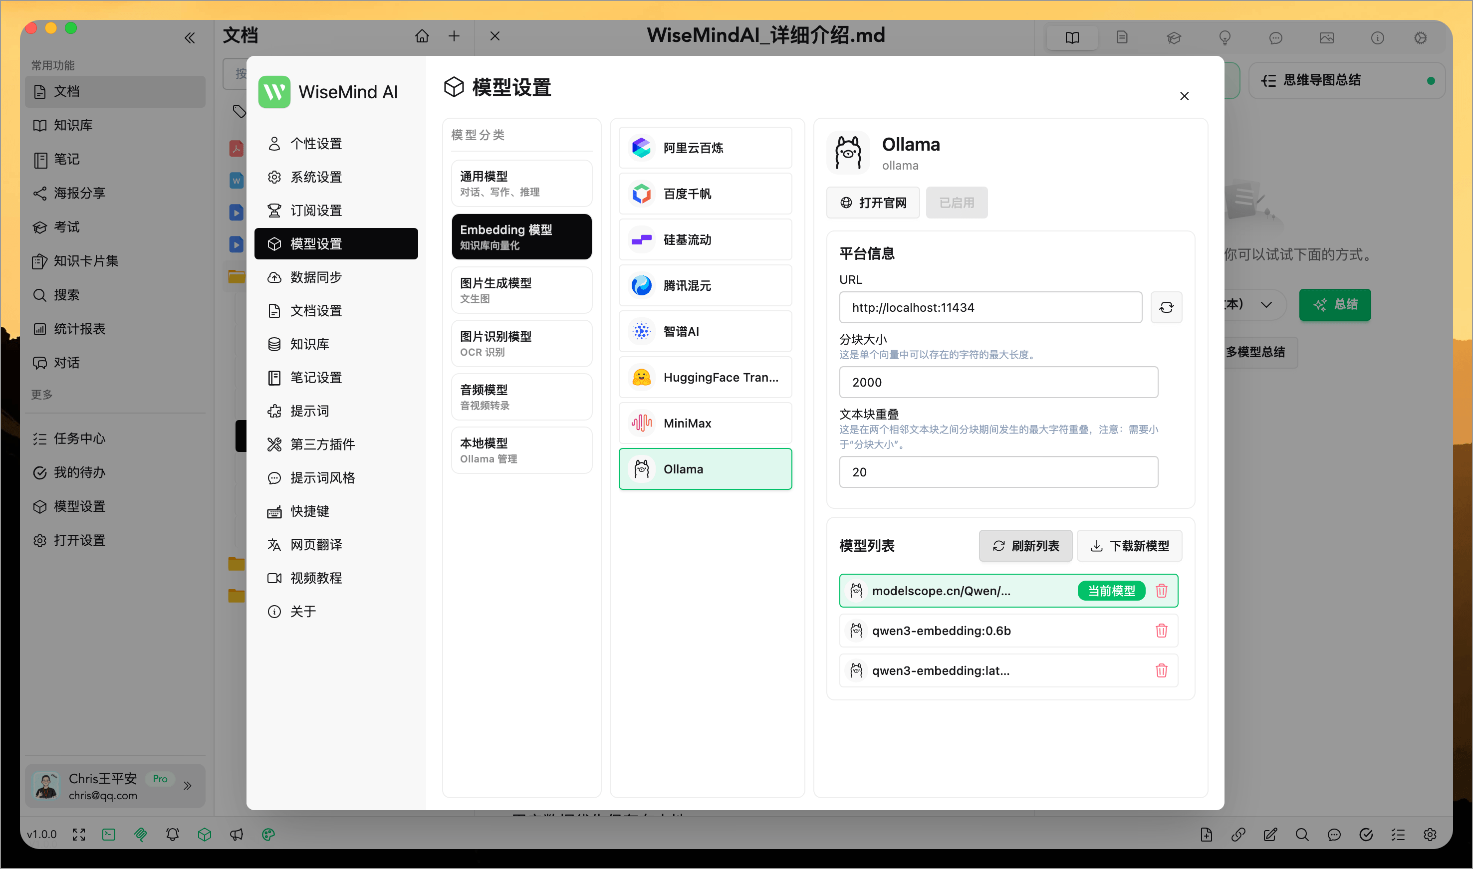This screenshot has height=869, width=1473.
Task: Switch to the 音频模型 category
Action: tap(520, 397)
